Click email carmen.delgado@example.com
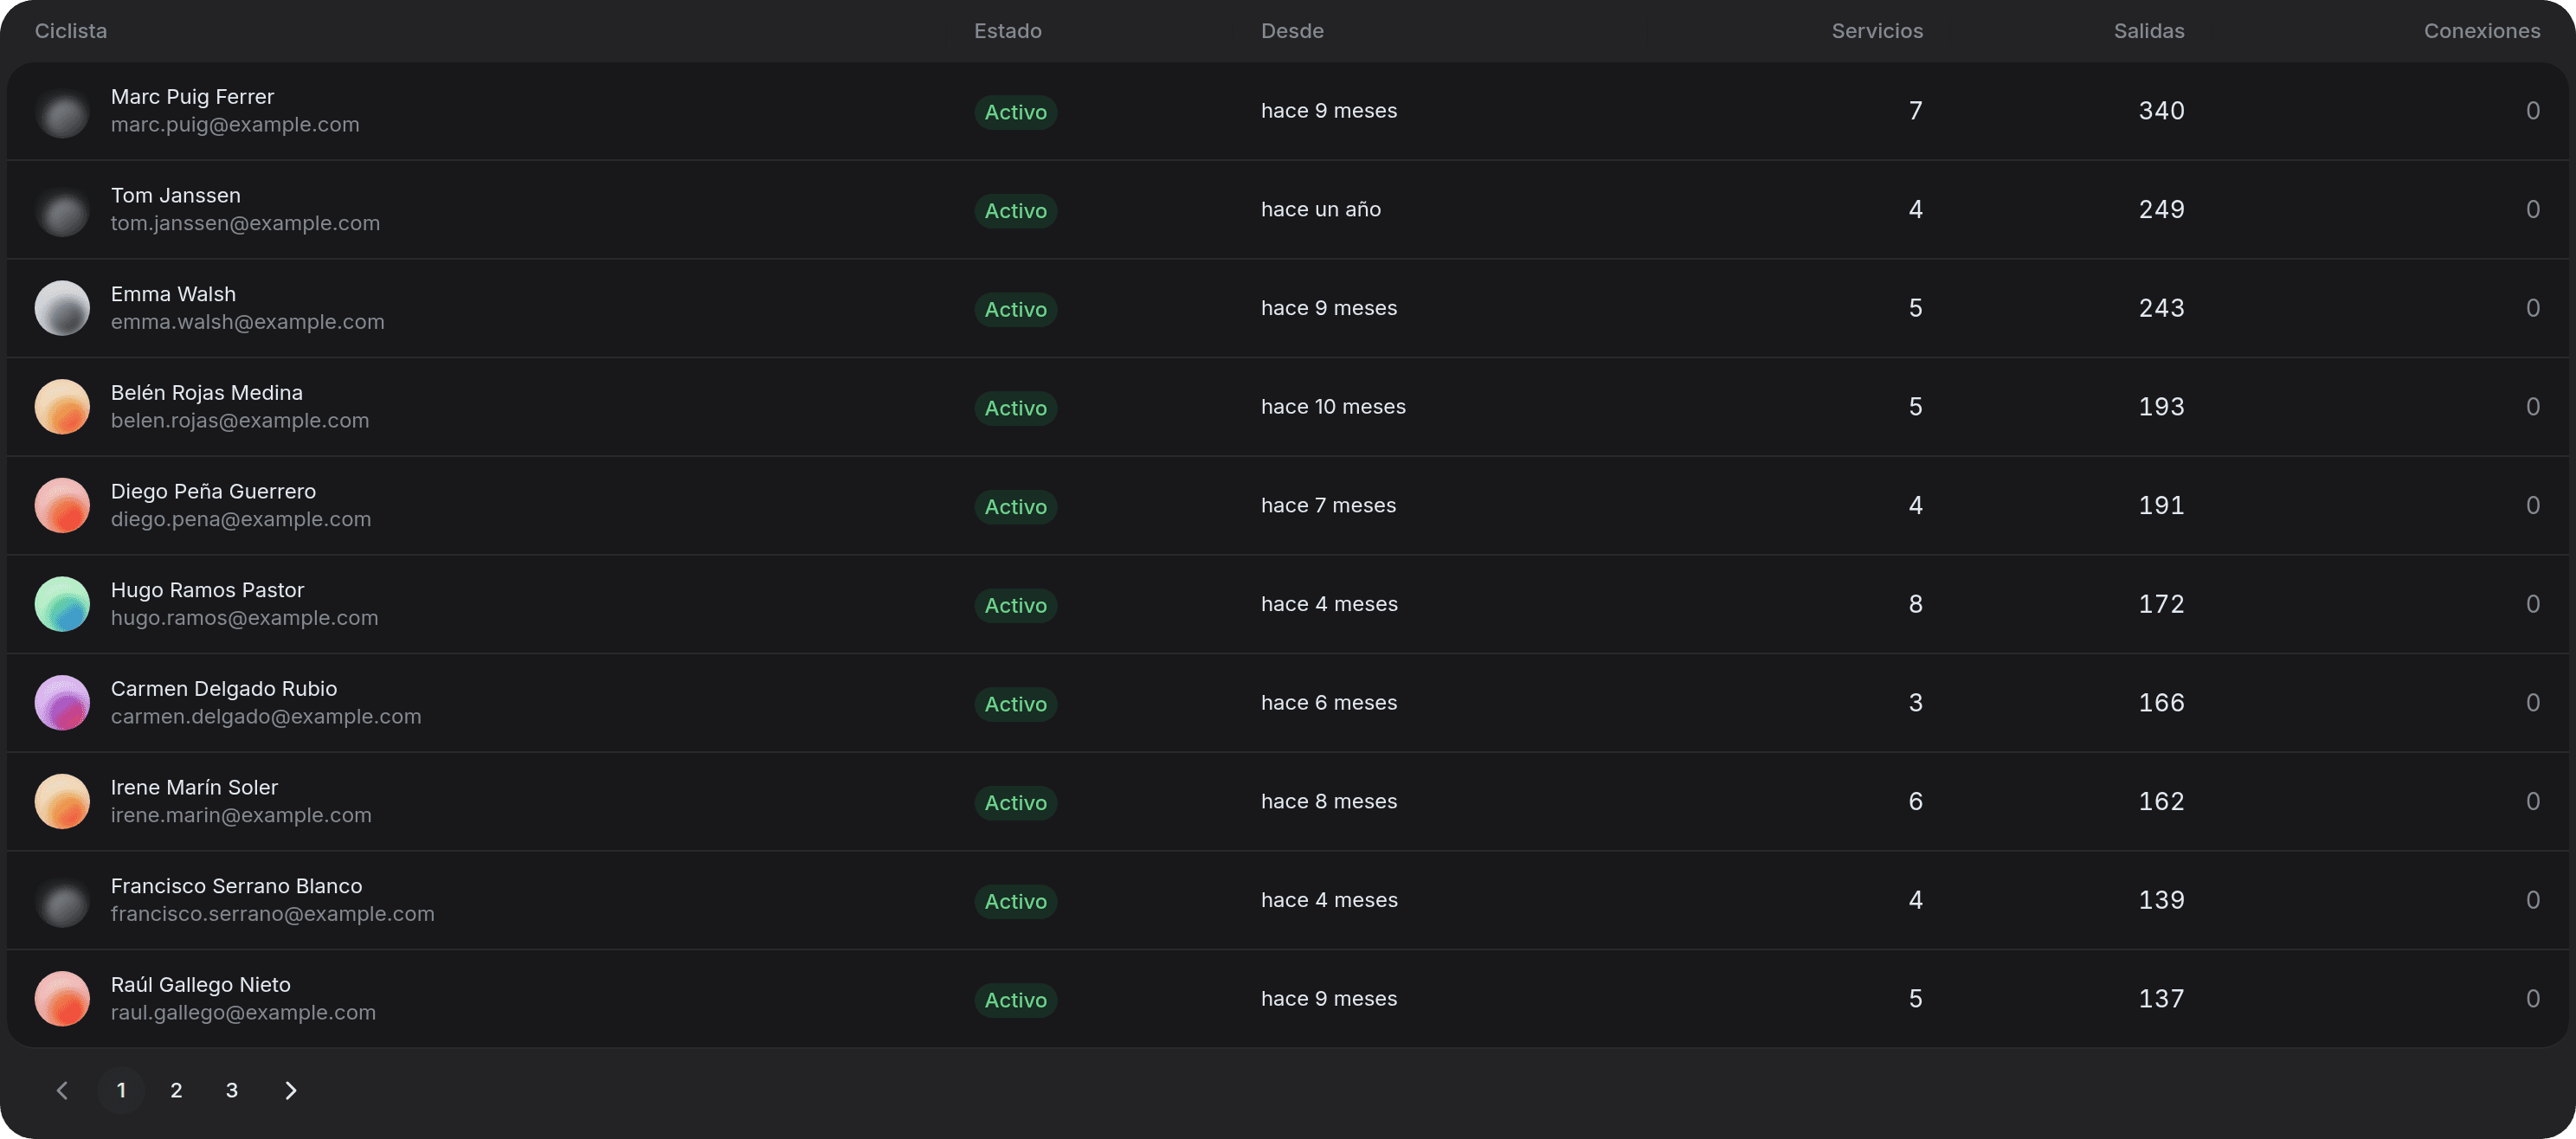This screenshot has height=1139, width=2576. click(266, 717)
